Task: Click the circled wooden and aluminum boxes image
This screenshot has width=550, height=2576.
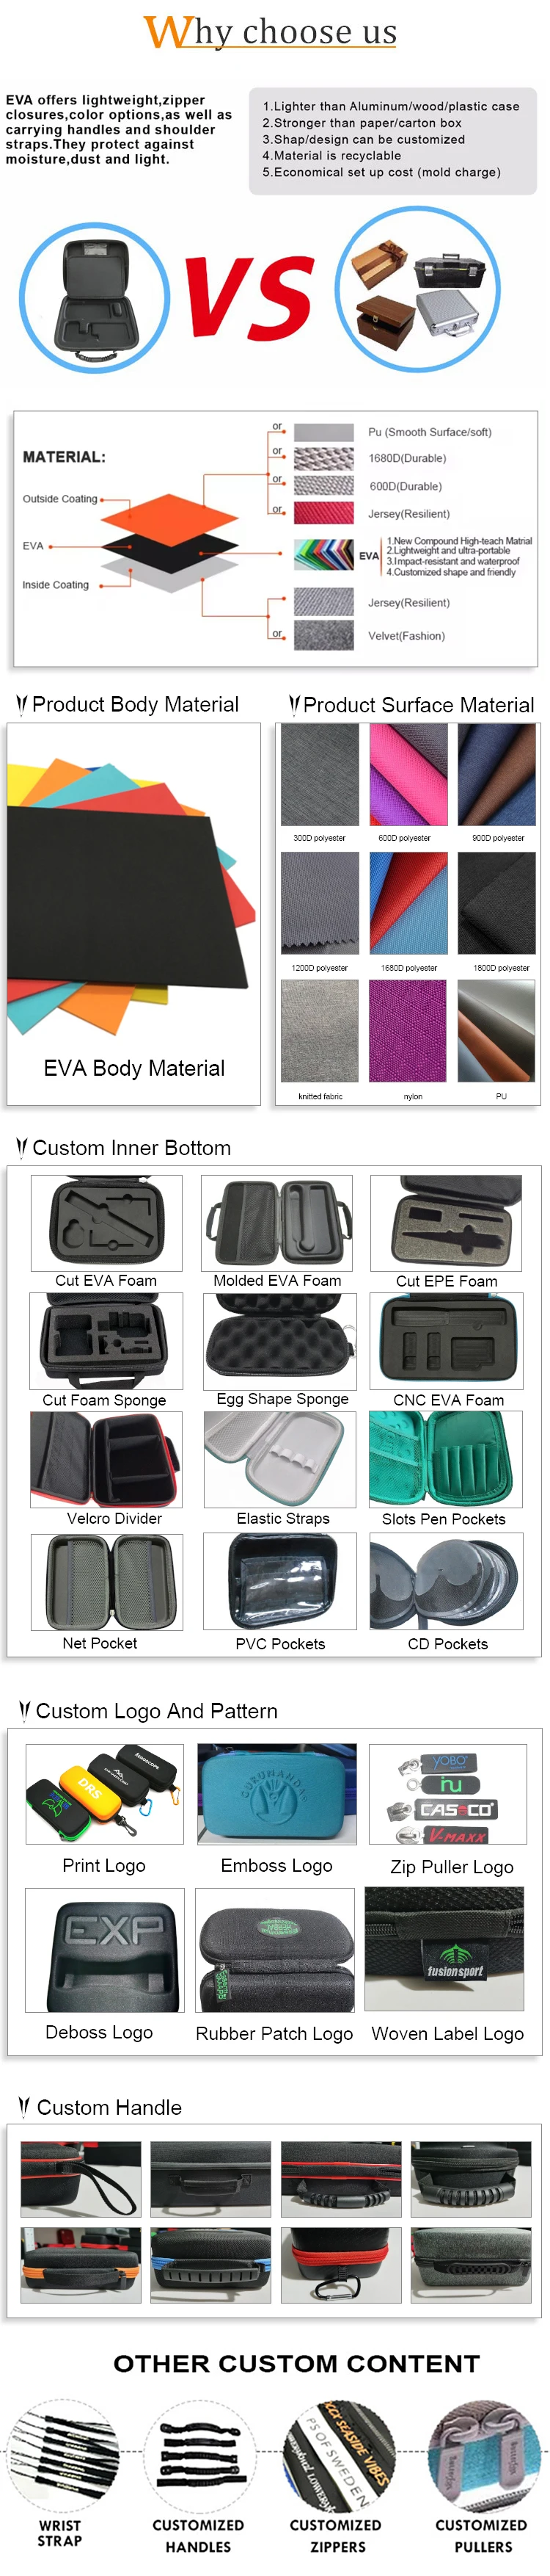Action: (417, 290)
